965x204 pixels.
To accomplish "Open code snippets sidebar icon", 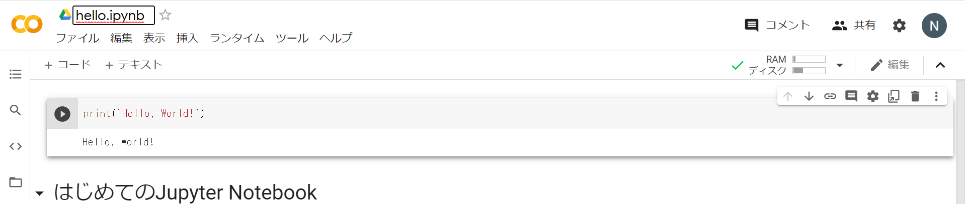I will click(x=16, y=146).
